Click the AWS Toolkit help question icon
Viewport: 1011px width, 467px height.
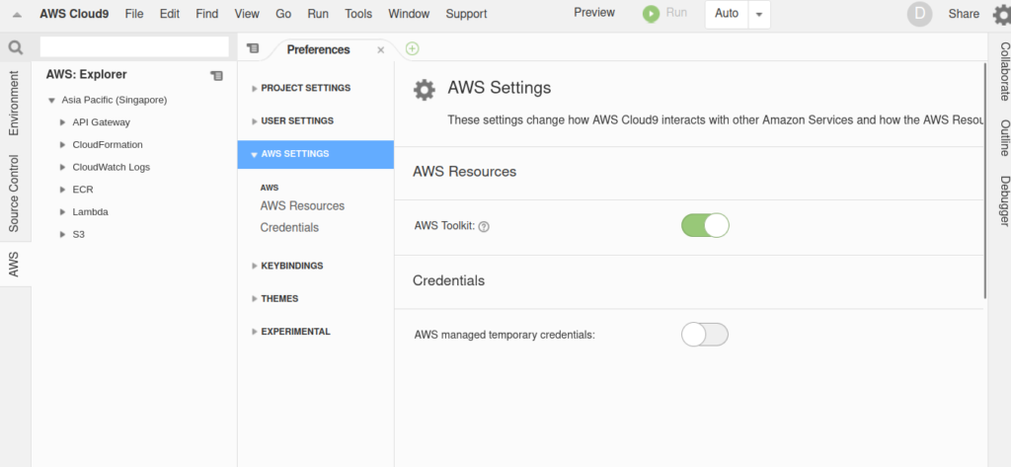point(484,226)
